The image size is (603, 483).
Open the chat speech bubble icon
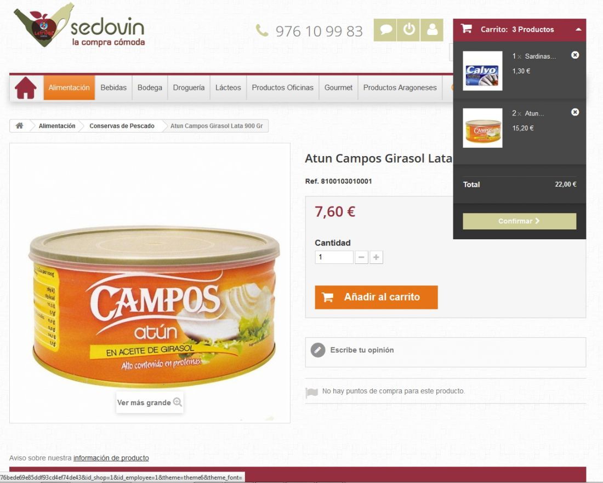[x=385, y=30]
